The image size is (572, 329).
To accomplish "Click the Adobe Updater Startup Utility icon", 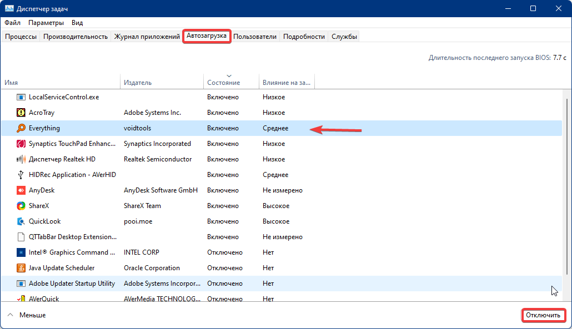I will point(21,284).
